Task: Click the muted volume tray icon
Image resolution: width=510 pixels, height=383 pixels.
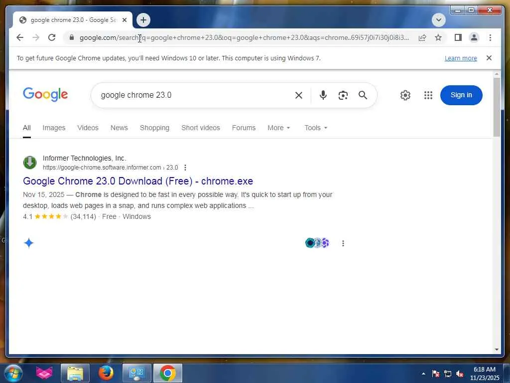Action: (460, 374)
